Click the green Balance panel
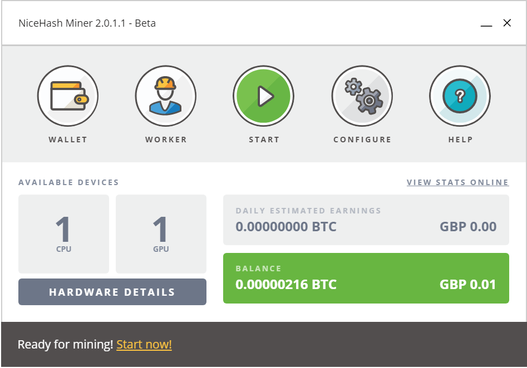527x368 pixels. (x=366, y=279)
